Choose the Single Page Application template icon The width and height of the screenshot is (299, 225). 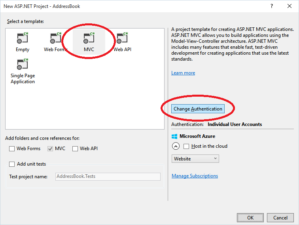click(x=23, y=64)
